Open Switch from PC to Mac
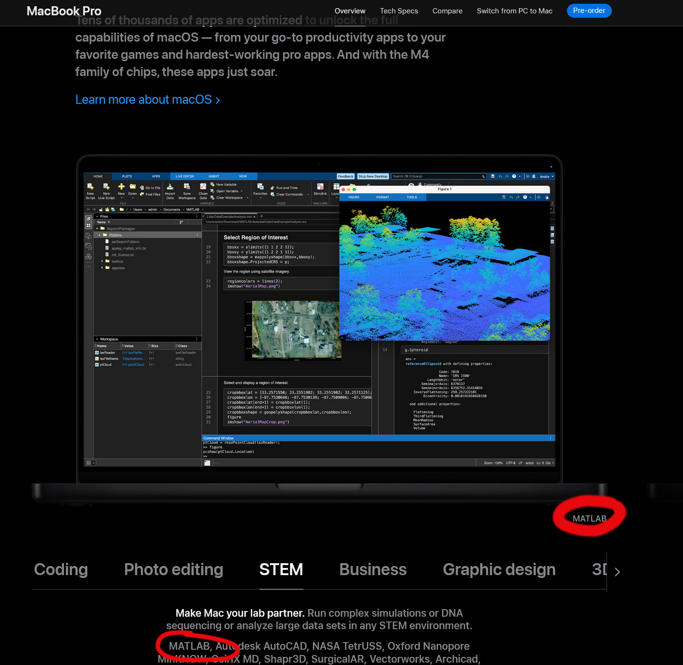This screenshot has height=665, width=683. (x=514, y=11)
